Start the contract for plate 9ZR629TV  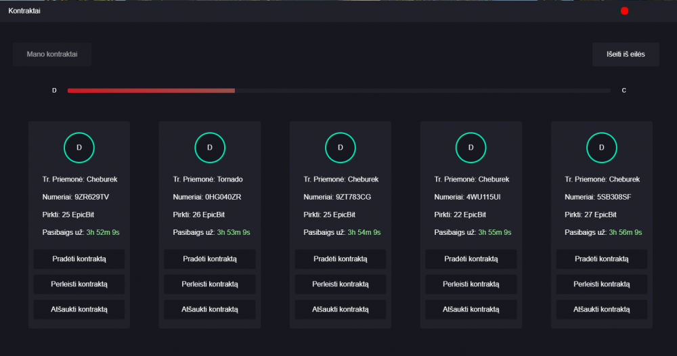click(x=79, y=259)
